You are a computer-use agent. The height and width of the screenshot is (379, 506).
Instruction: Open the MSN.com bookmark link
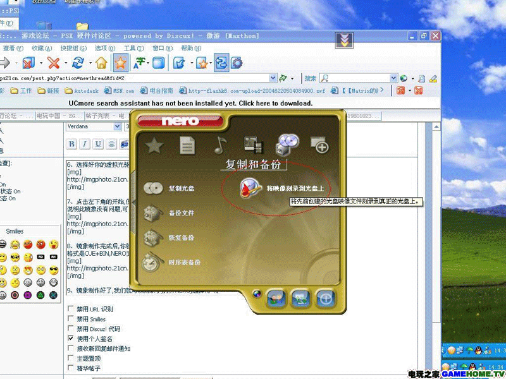click(119, 91)
